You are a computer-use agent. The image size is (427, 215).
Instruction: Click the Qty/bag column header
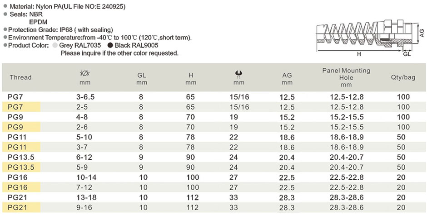(x=403, y=77)
